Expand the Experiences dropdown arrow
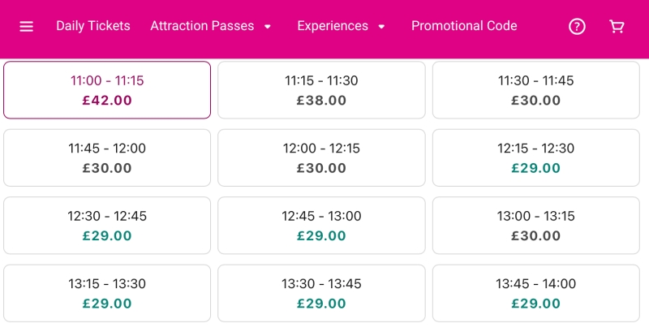The image size is (649, 332). [x=381, y=27]
